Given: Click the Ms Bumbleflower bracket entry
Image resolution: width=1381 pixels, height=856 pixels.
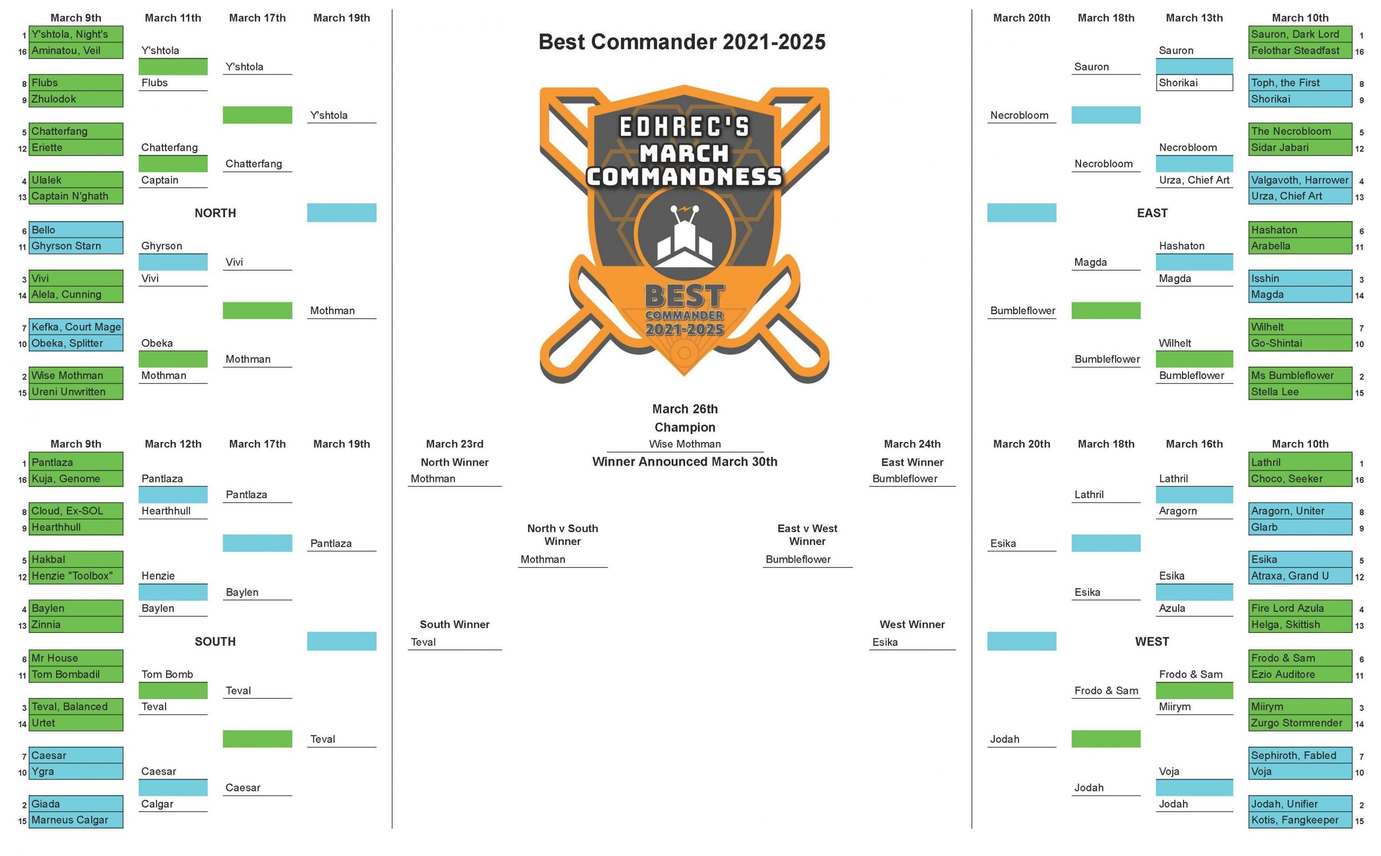Looking at the screenshot, I should coord(1300,375).
